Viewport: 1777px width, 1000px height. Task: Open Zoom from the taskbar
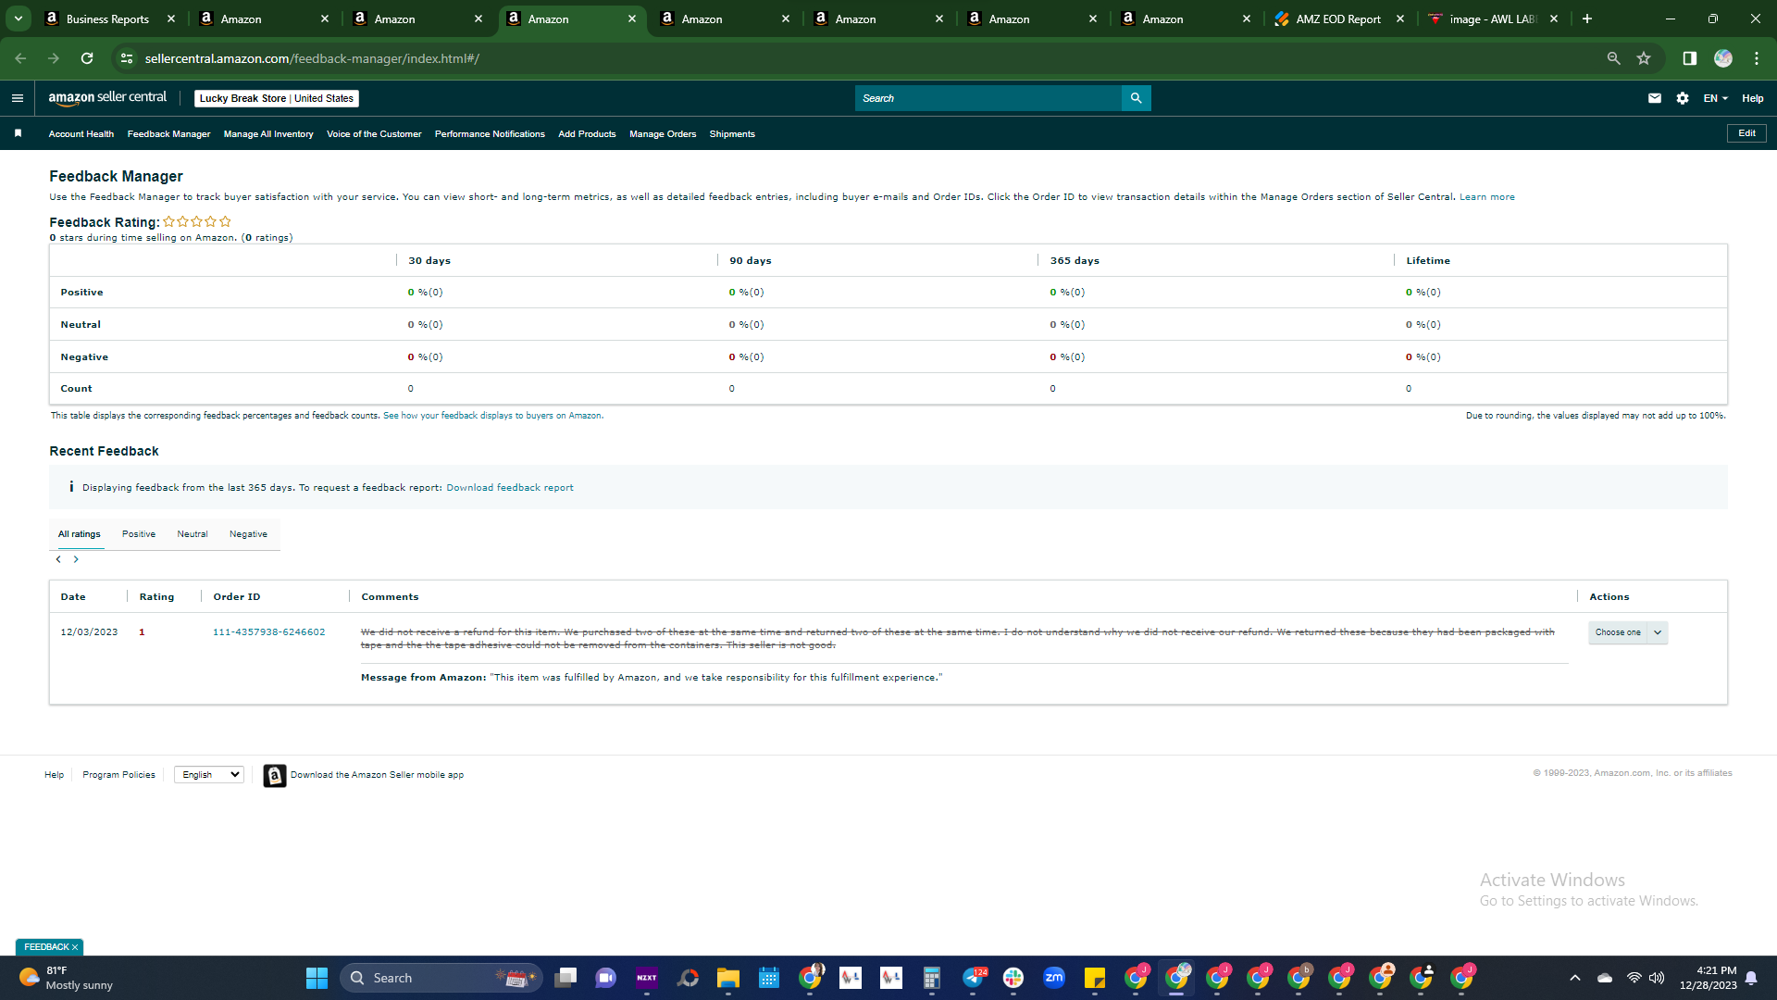click(x=1054, y=978)
